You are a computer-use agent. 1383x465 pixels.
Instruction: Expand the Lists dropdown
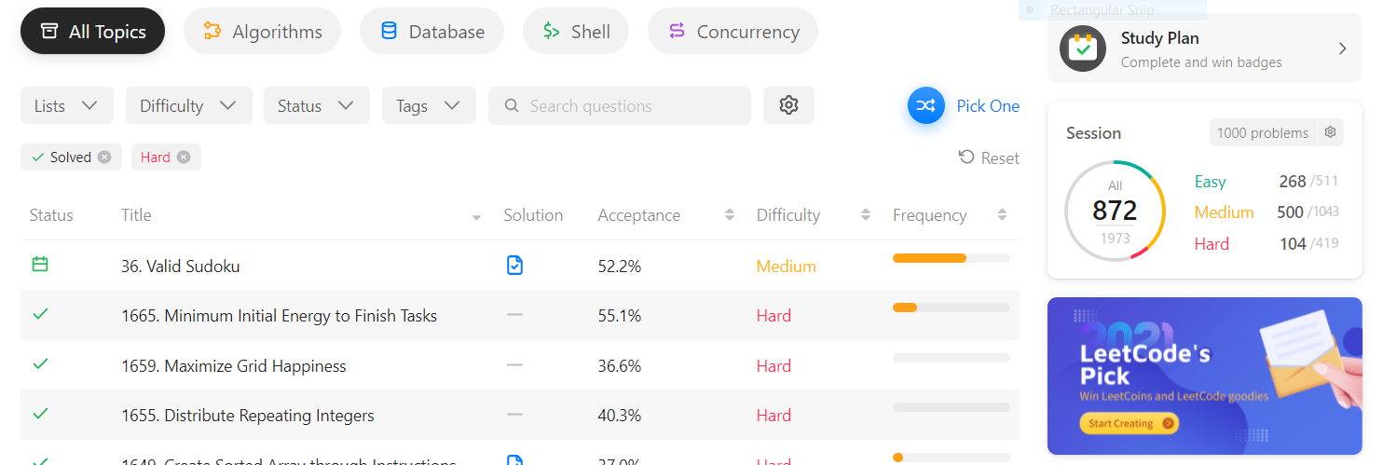[67, 105]
